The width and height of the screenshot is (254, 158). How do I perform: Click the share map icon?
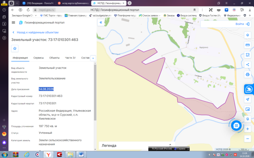coord(248,65)
